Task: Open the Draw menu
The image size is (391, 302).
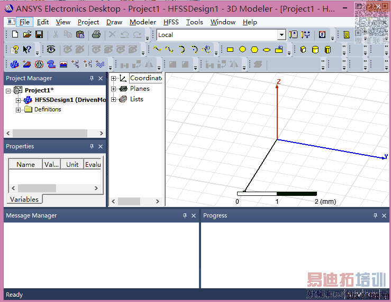Action: point(114,22)
